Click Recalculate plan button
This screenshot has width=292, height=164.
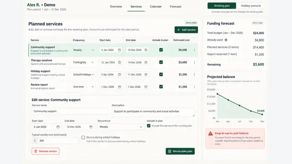[x=180, y=151]
